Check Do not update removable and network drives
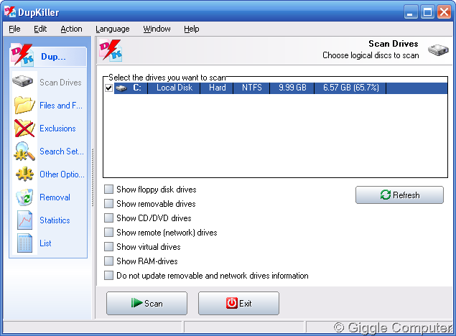Viewport: 456px width, 336px height. [x=108, y=275]
